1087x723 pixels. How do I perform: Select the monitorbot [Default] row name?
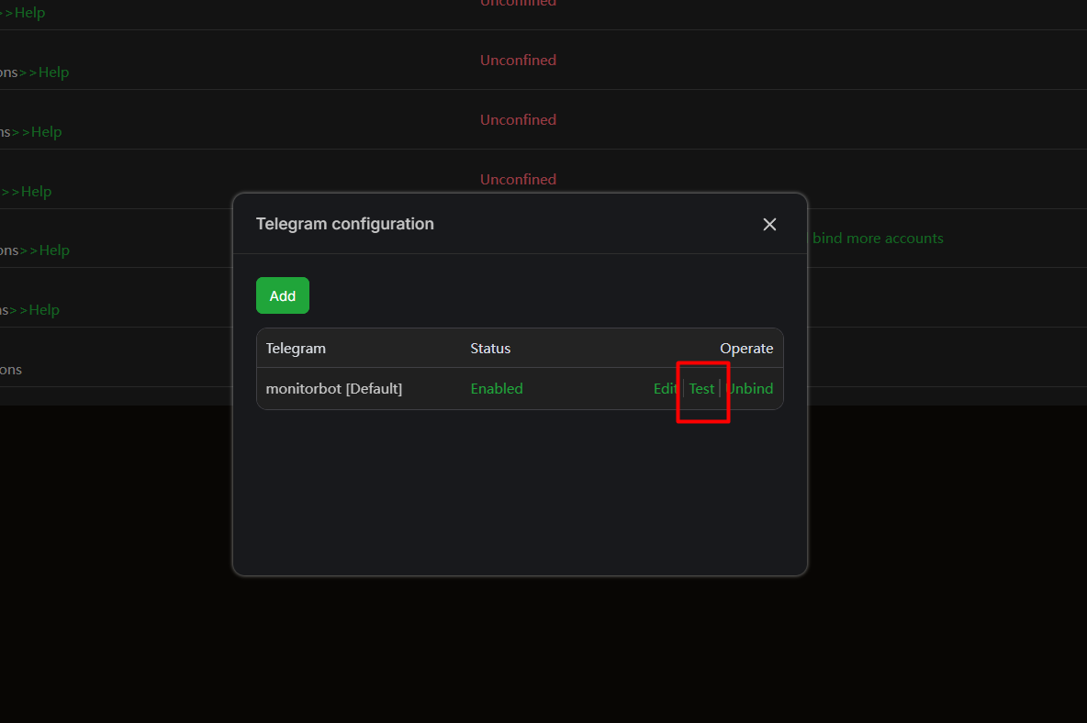pos(333,388)
